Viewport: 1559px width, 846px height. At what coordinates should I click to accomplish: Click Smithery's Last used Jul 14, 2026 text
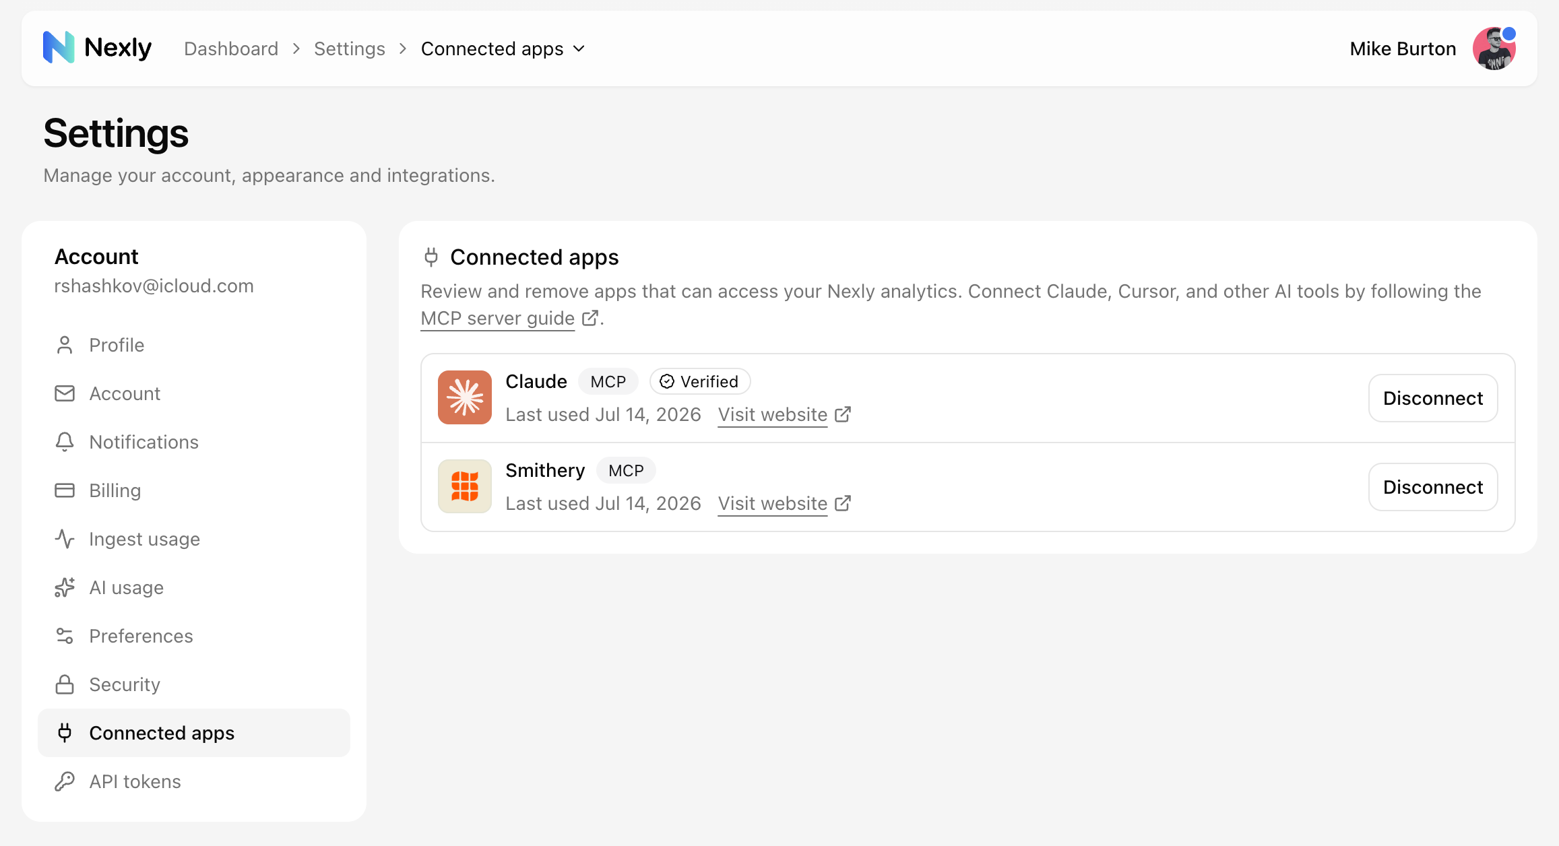(604, 503)
